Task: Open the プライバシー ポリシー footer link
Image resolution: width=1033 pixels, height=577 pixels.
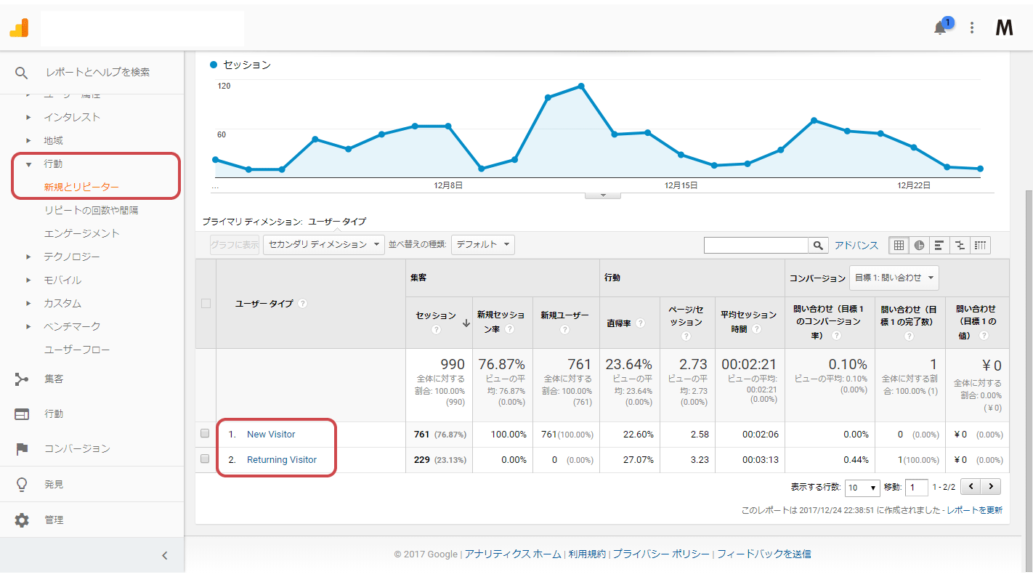Action: pyautogui.click(x=661, y=554)
